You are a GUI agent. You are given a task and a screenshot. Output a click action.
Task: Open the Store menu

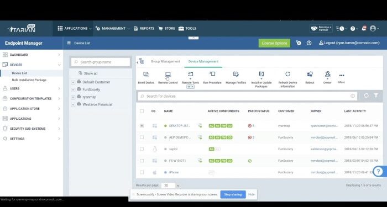click(x=166, y=28)
